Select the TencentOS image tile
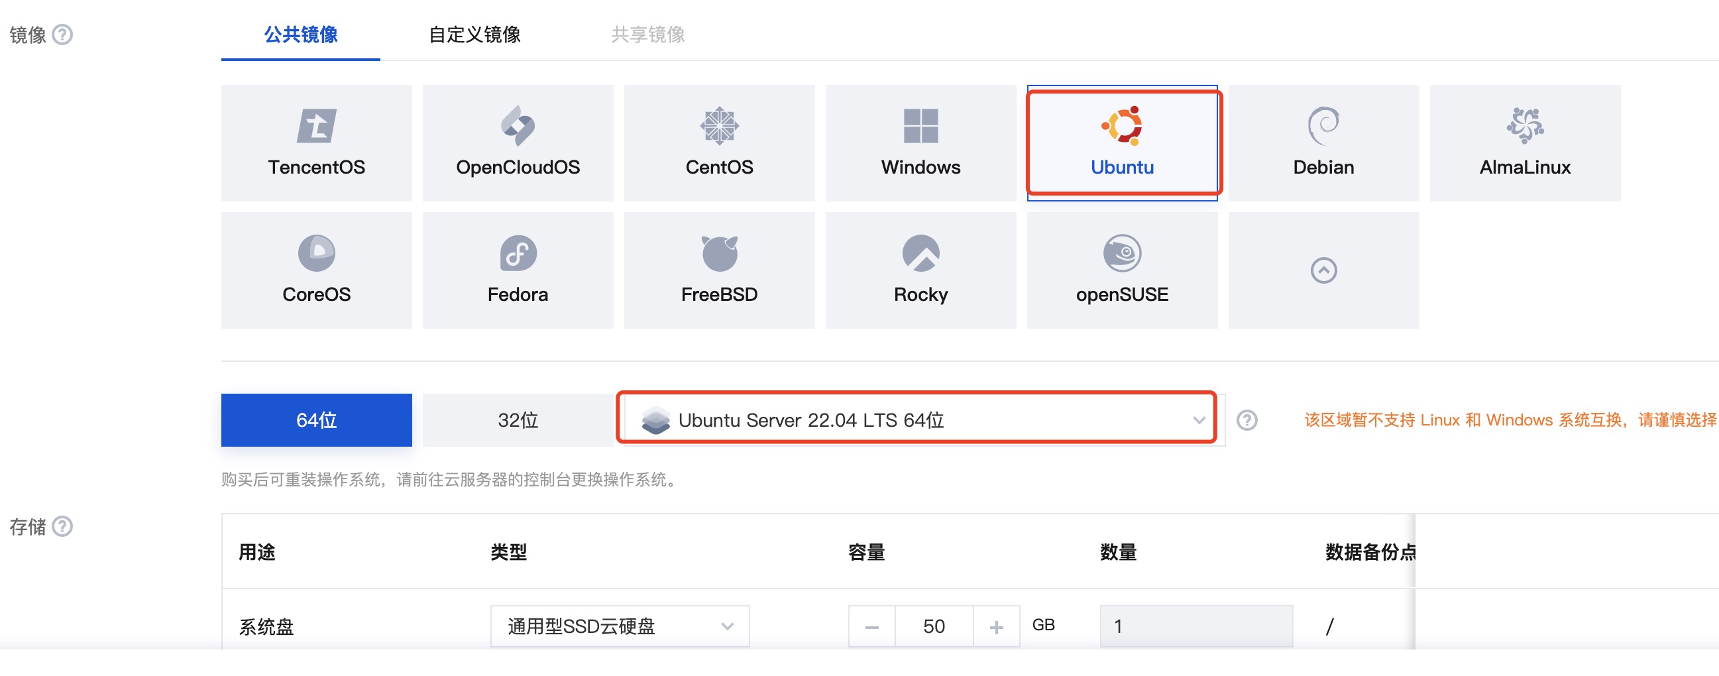Viewport: 1719px width, 676px height. tap(316, 142)
